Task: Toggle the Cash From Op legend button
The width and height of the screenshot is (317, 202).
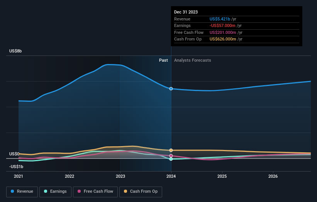Action: click(141, 192)
